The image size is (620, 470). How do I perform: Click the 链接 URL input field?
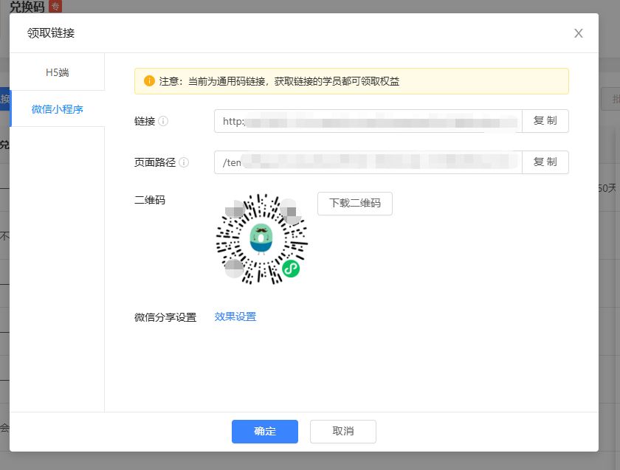(368, 121)
